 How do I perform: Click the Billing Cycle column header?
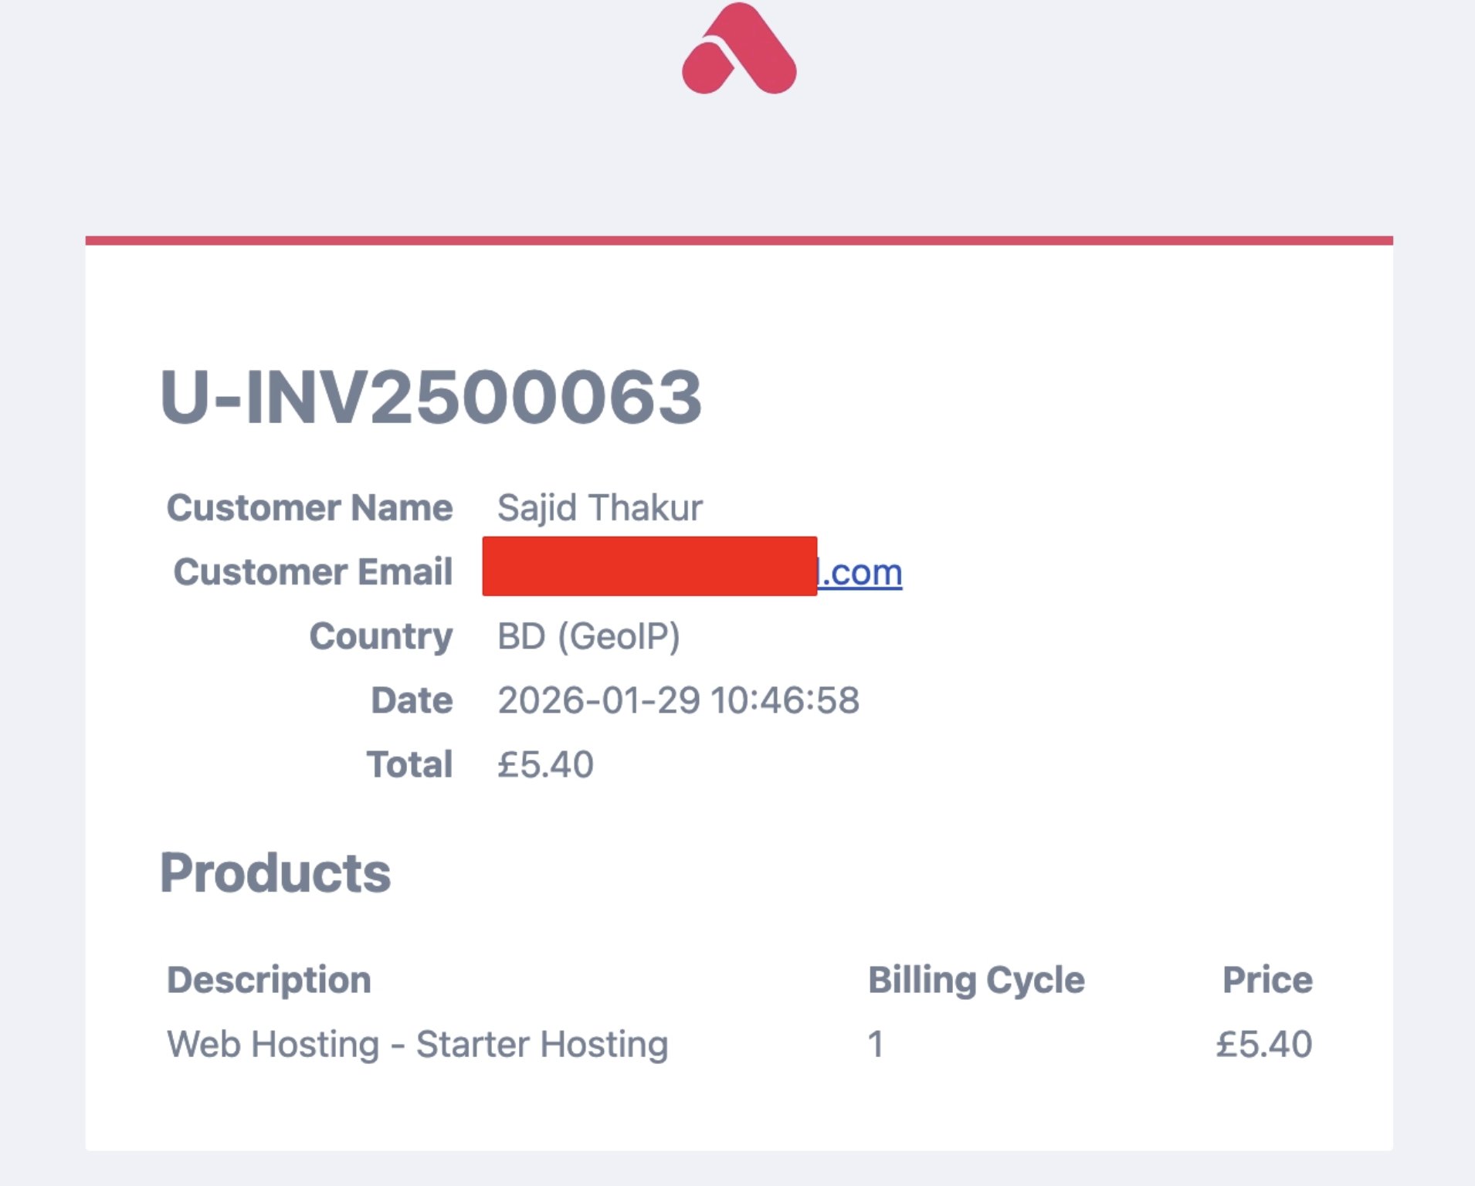tap(976, 980)
